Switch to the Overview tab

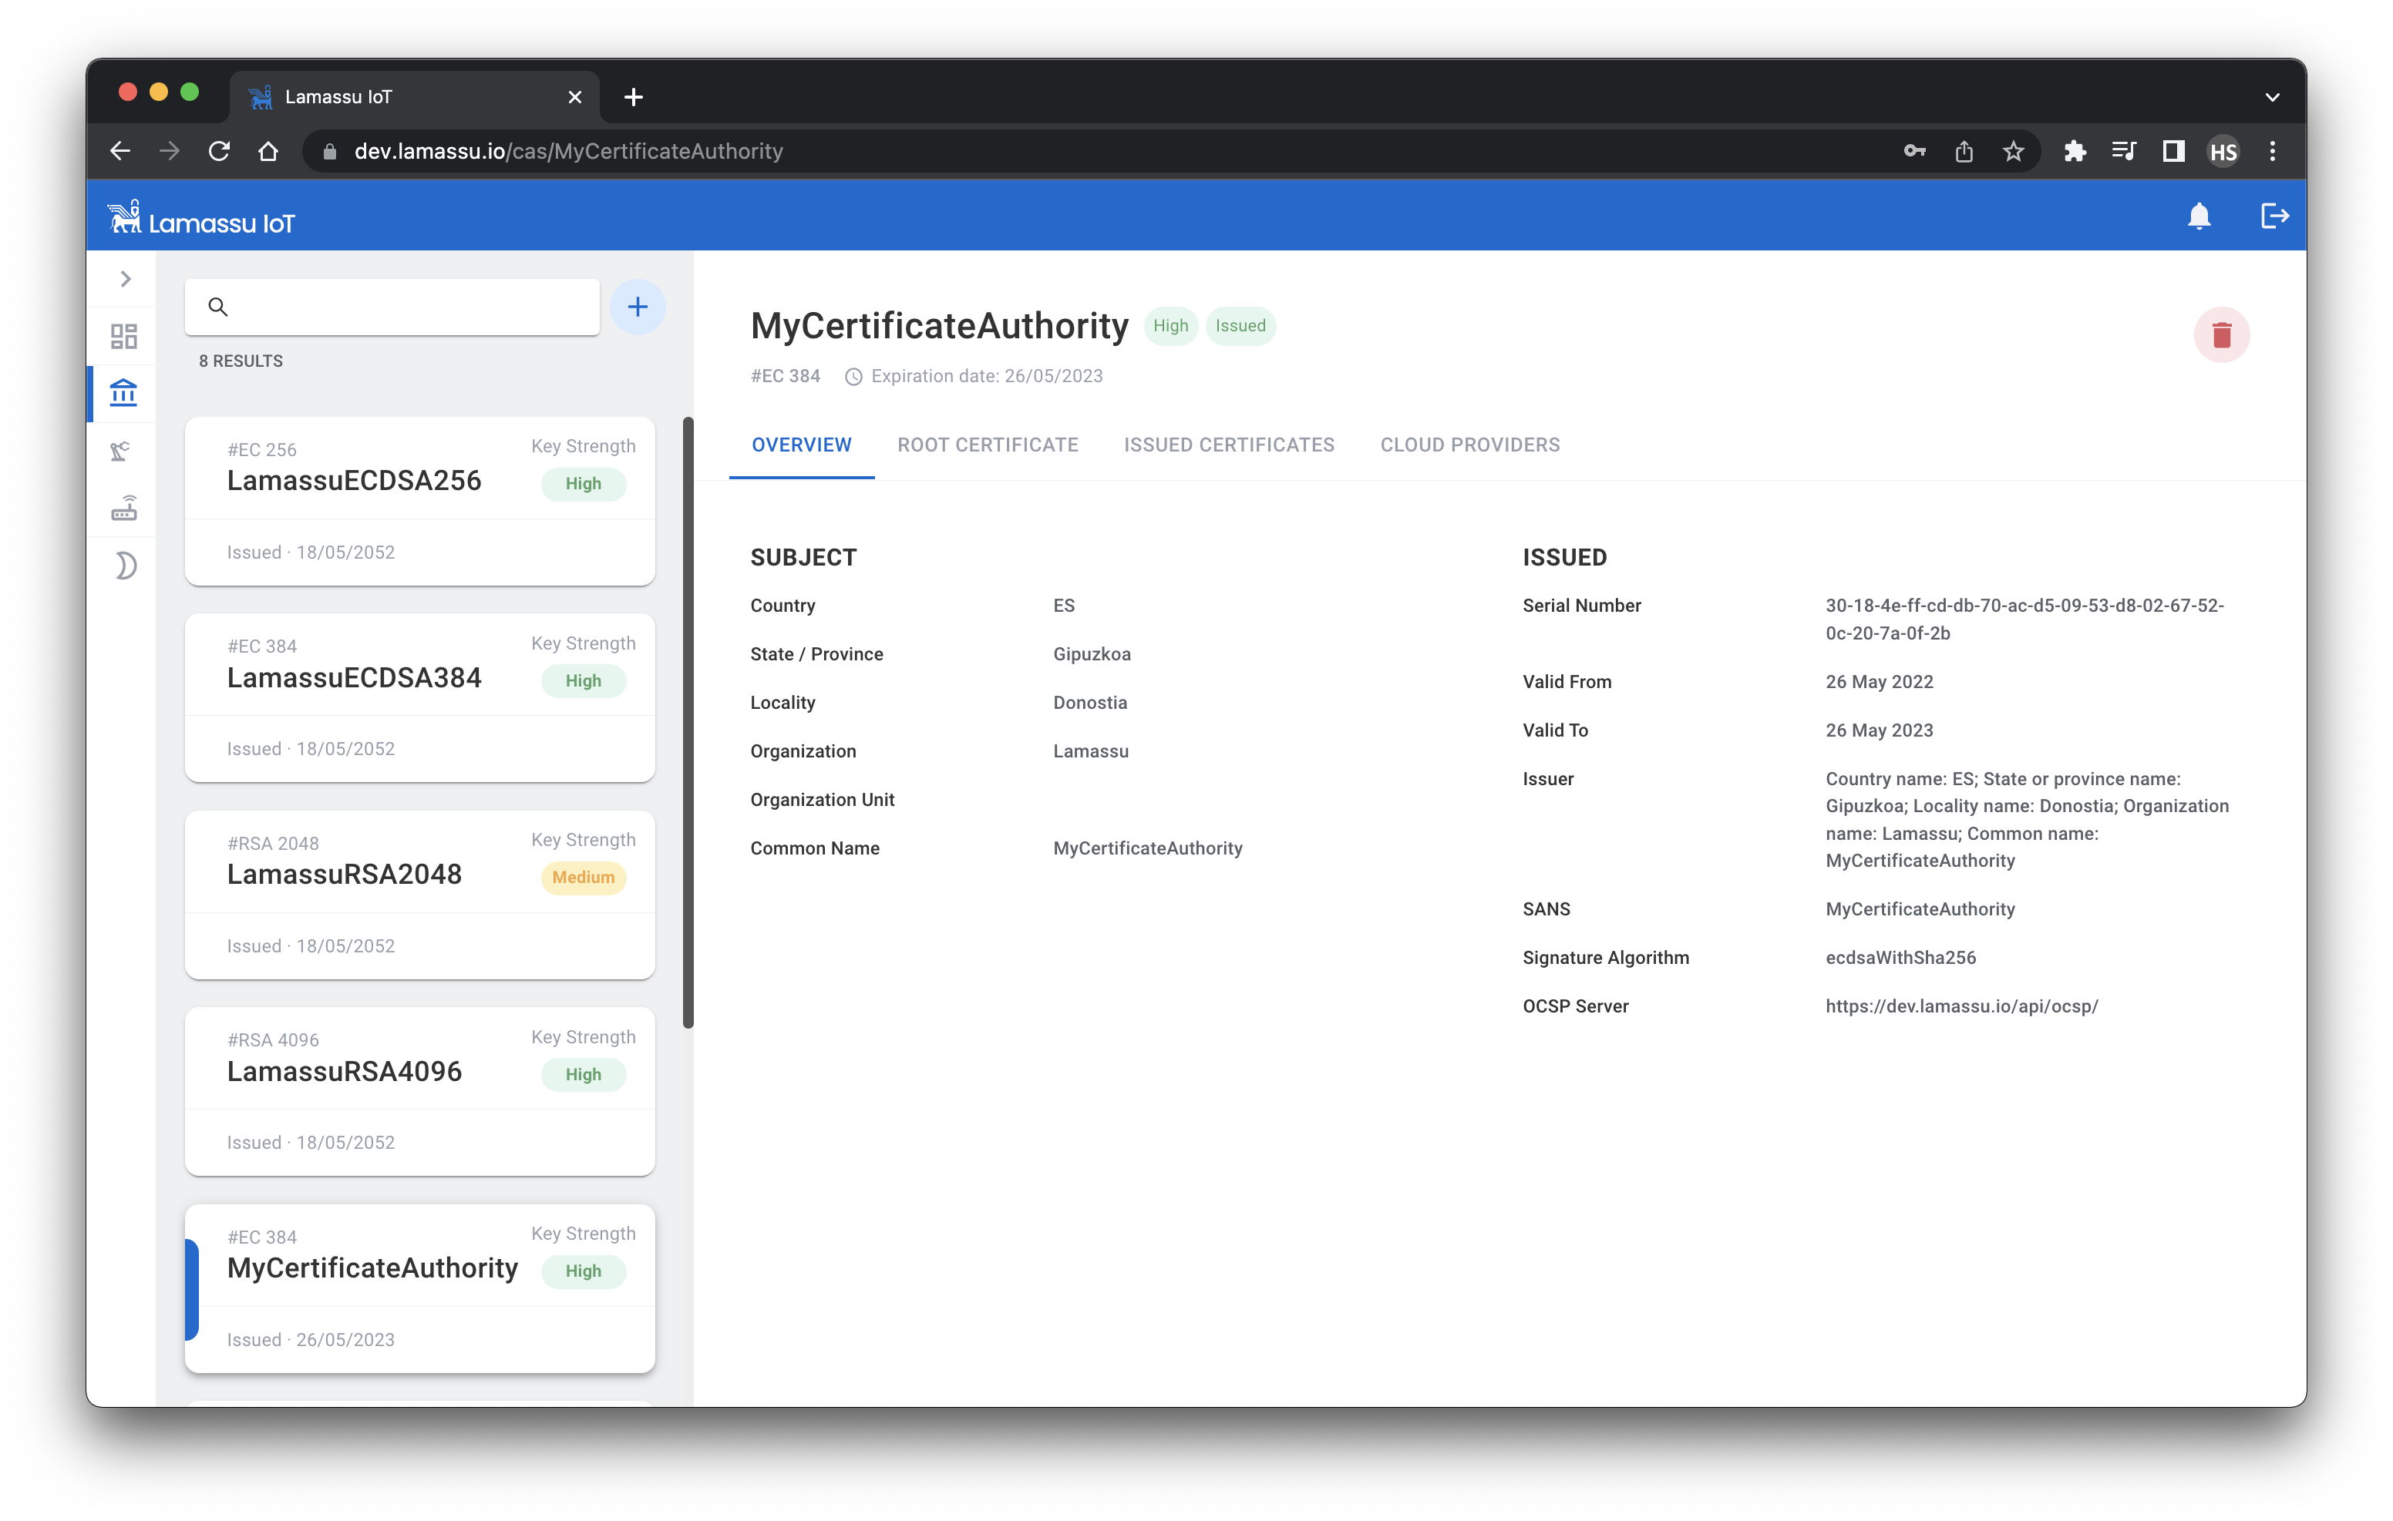801,445
